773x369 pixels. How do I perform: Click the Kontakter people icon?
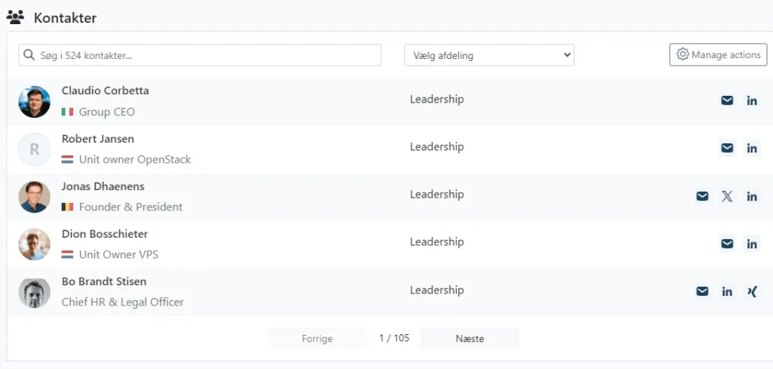pos(15,18)
